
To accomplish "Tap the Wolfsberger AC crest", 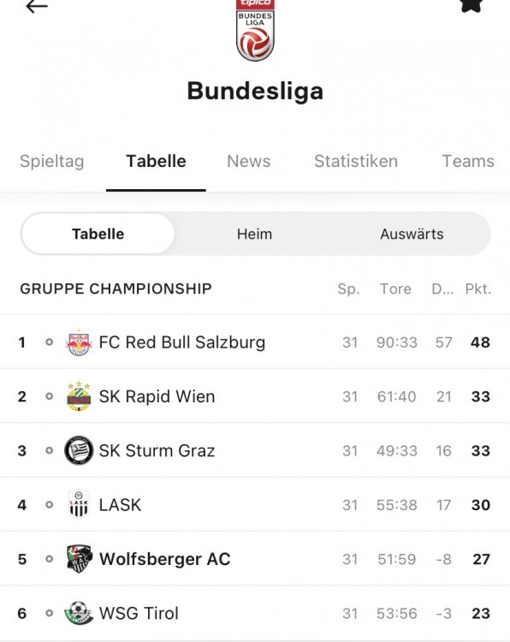I will pos(79,559).
